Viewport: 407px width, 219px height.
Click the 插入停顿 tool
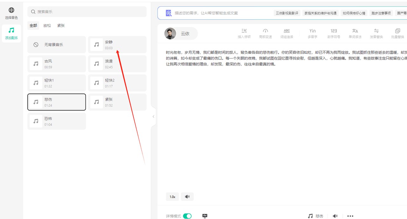click(x=244, y=33)
